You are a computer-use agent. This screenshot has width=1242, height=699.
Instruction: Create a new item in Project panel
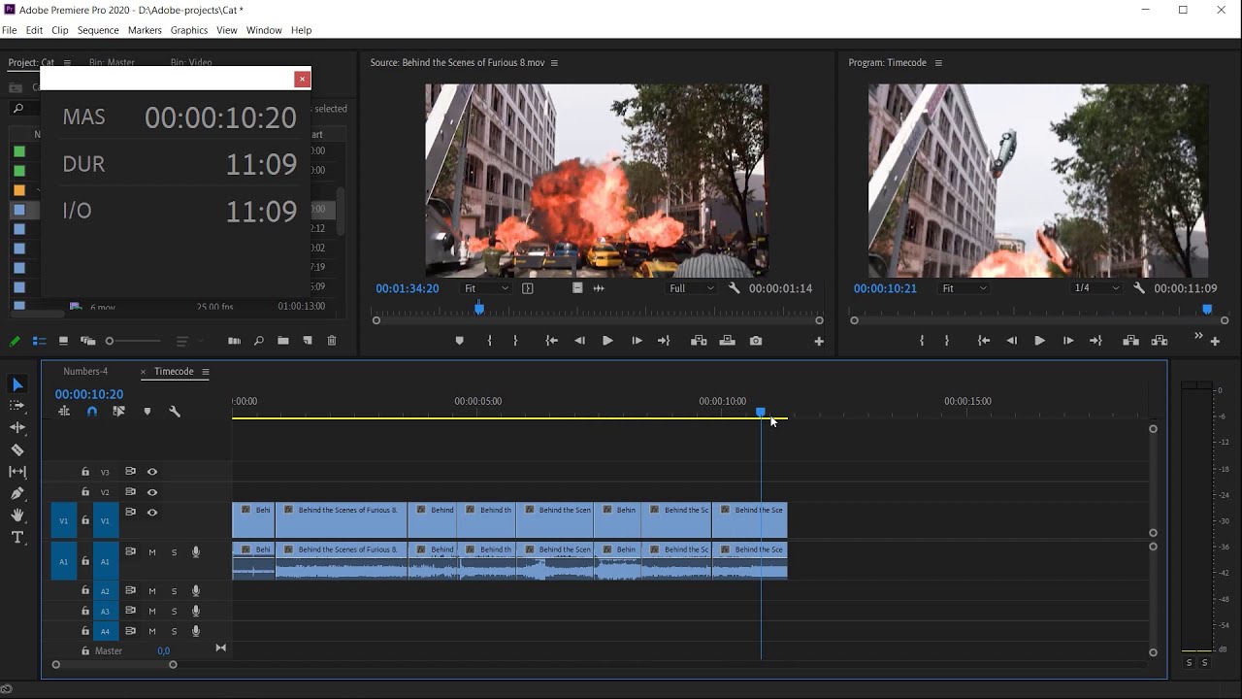pos(308,341)
